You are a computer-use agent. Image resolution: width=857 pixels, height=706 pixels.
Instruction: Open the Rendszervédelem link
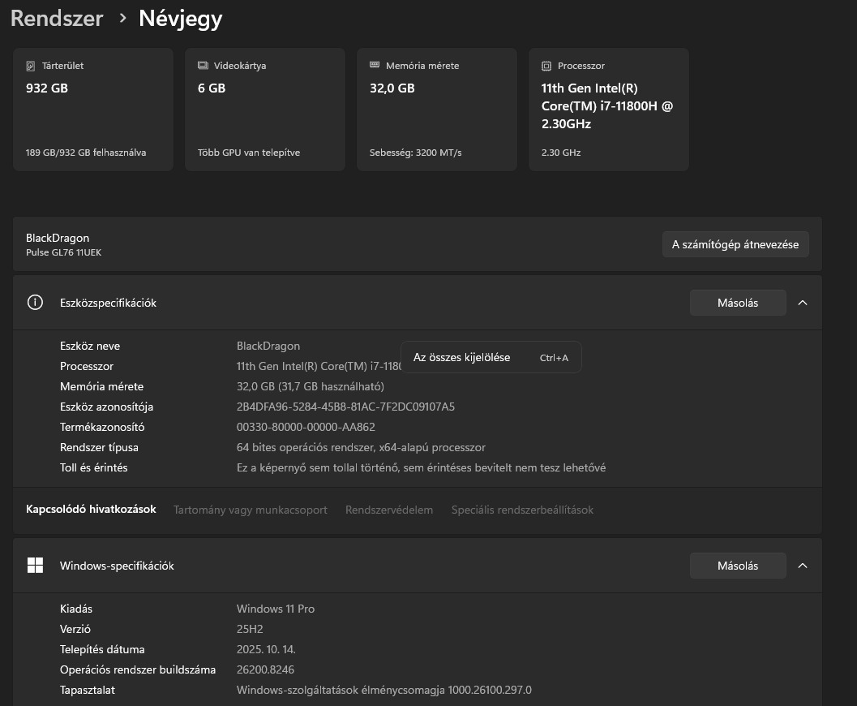pos(389,510)
